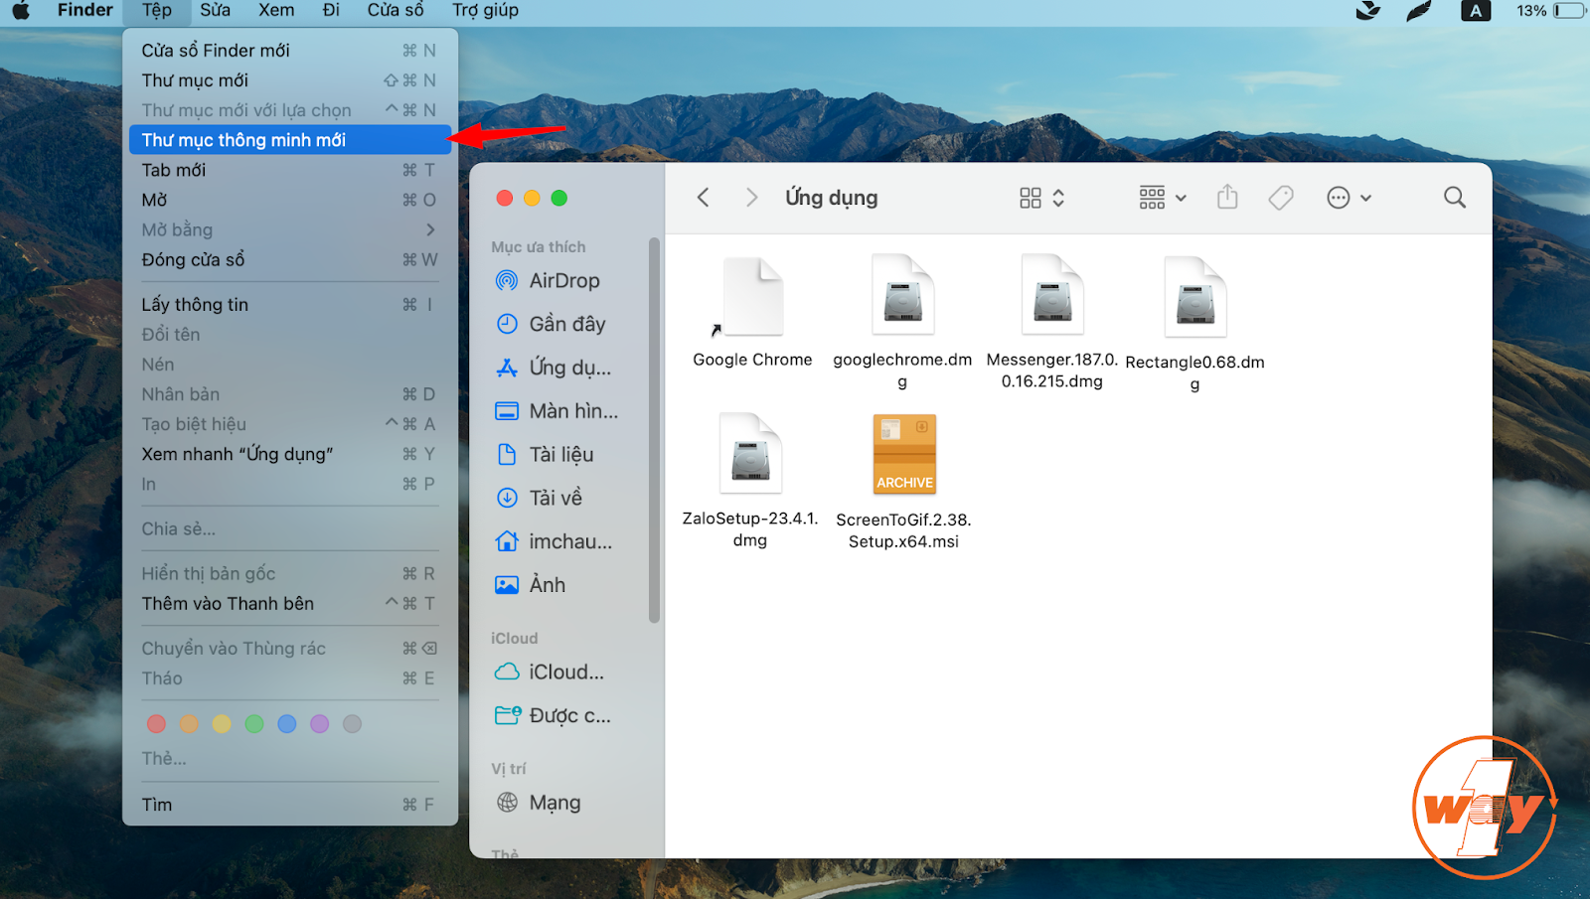The width and height of the screenshot is (1590, 899).
Task: Pick the orange tag color
Action: [x=189, y=724]
